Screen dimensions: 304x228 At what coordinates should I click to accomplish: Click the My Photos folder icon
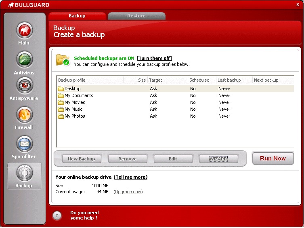(x=61, y=116)
